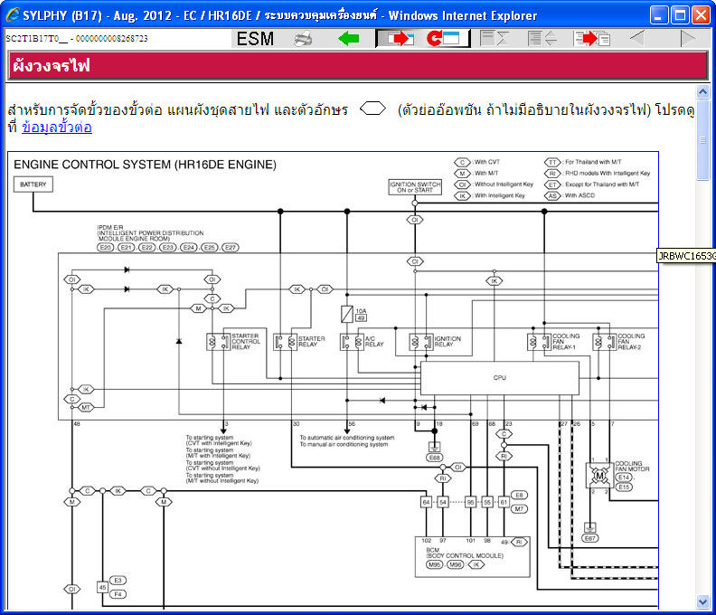Click the ENGINE CONTROL SYSTEM (HR16DE ENGINE) title
This screenshot has width=716, height=615.
pyautogui.click(x=145, y=165)
